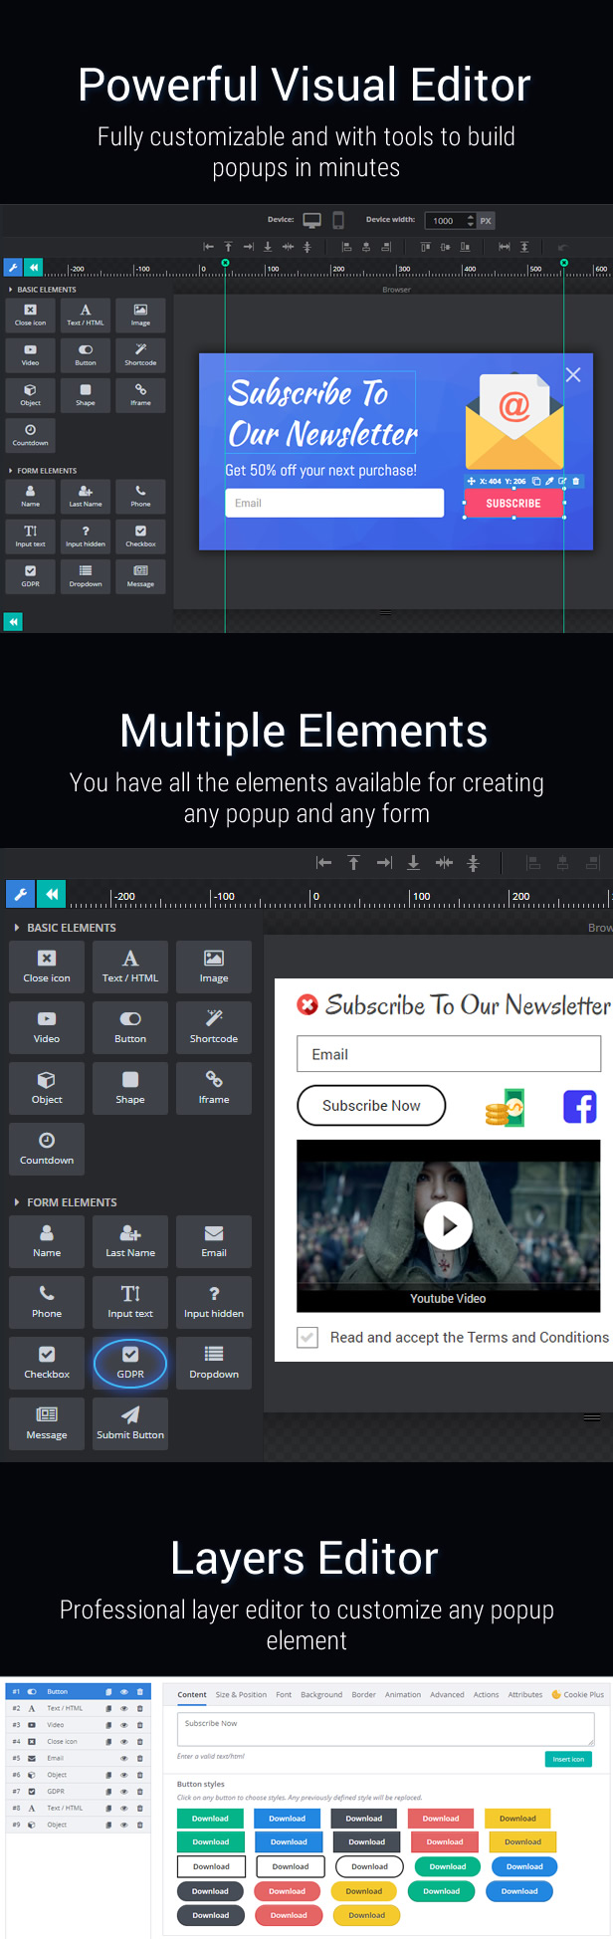Collapse the large FORM ELEMENTS section

pos(66,1202)
